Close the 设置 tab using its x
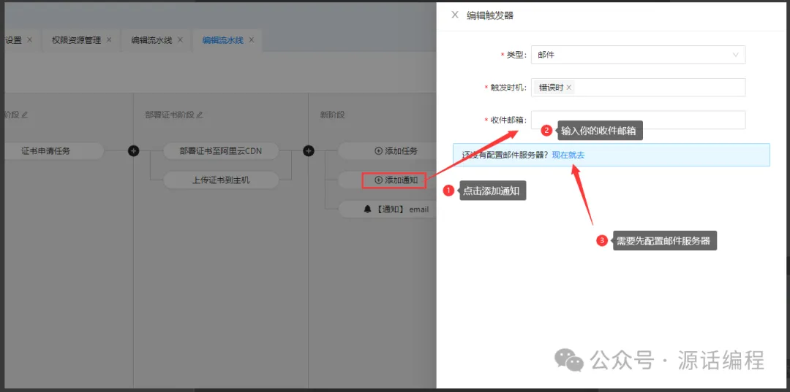The width and height of the screenshot is (790, 392). (x=29, y=40)
